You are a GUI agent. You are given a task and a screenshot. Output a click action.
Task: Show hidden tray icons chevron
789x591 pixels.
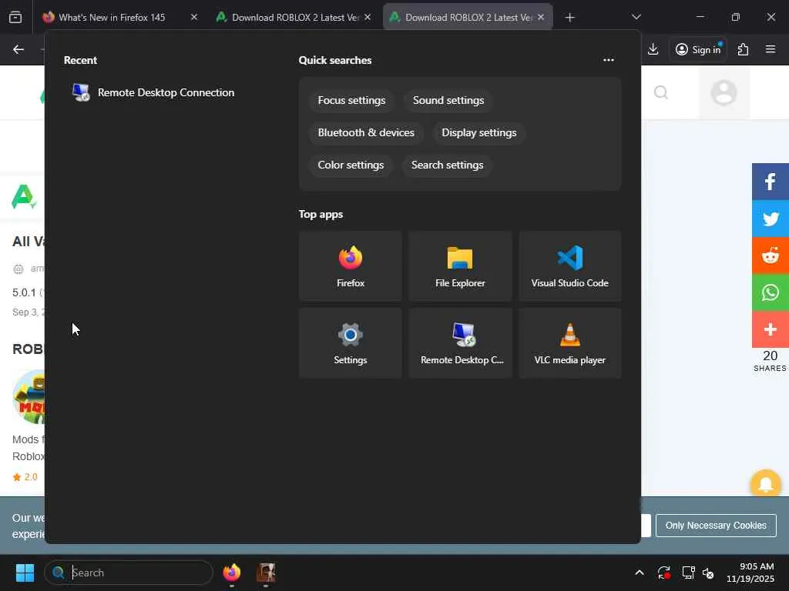coord(639,573)
